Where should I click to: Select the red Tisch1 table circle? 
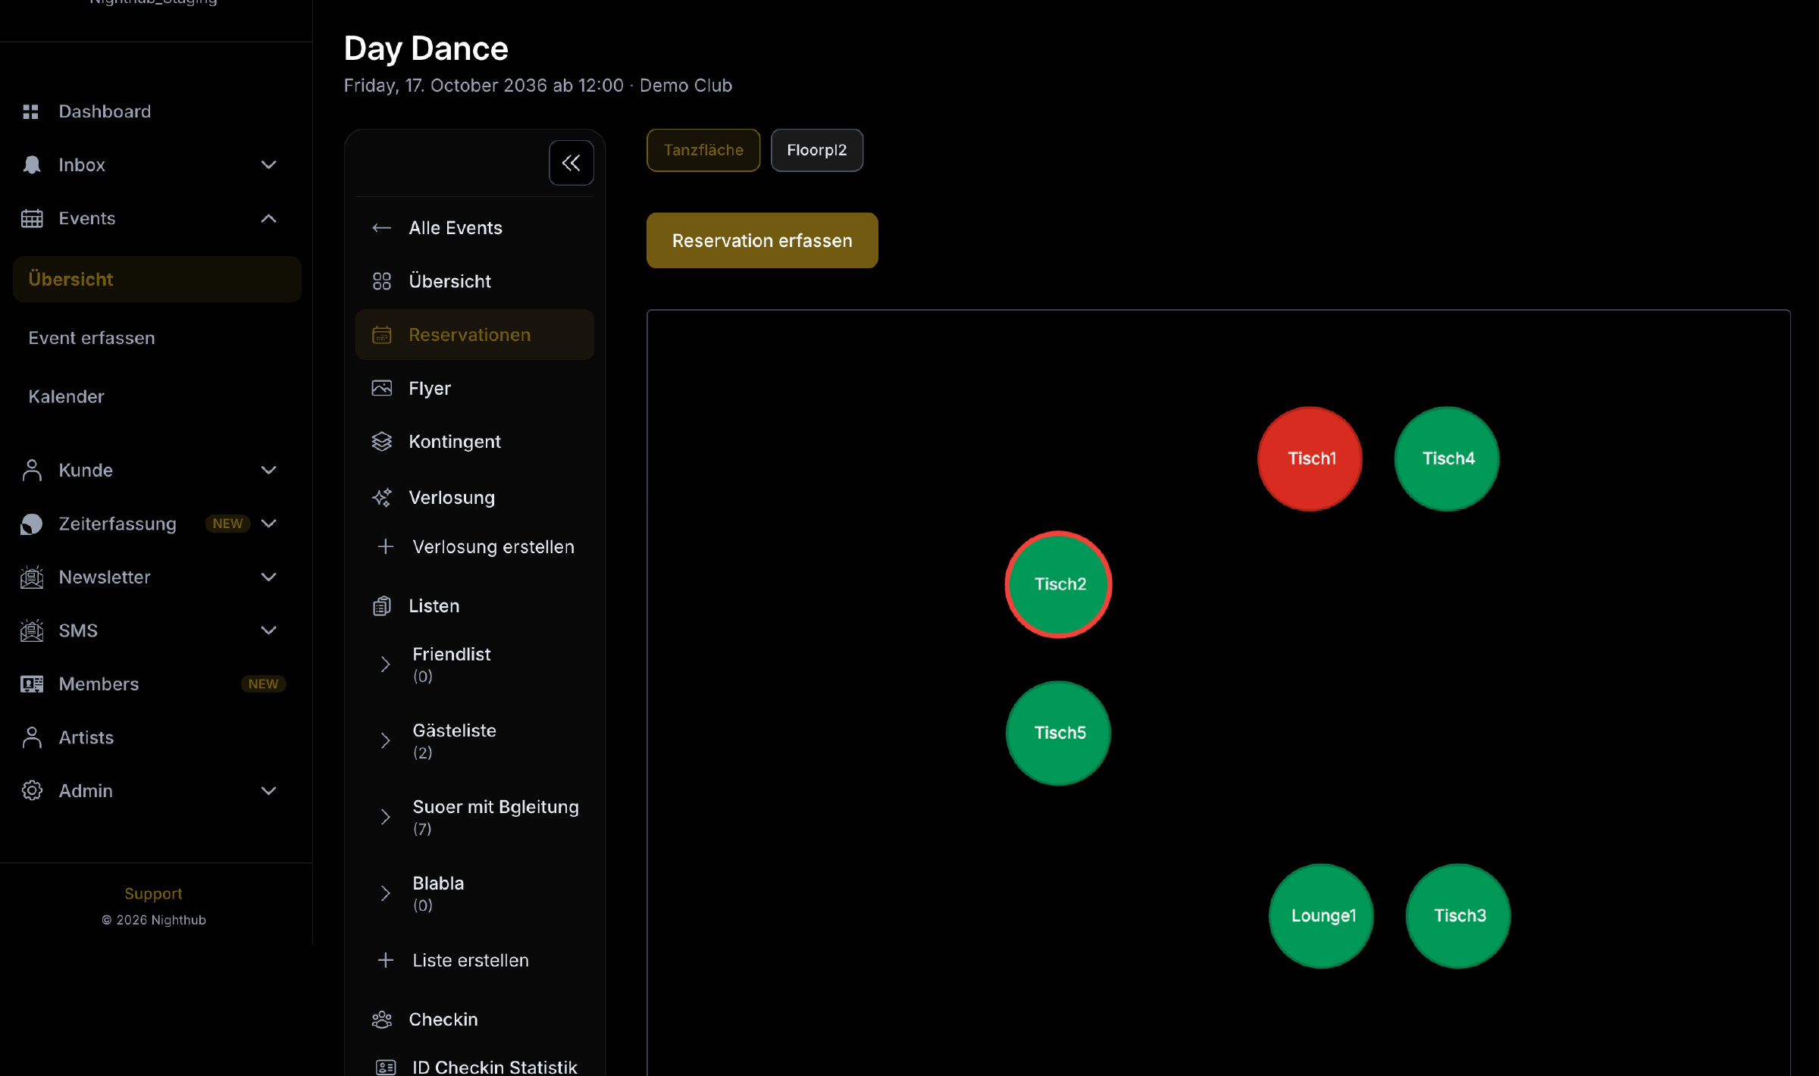(1310, 458)
